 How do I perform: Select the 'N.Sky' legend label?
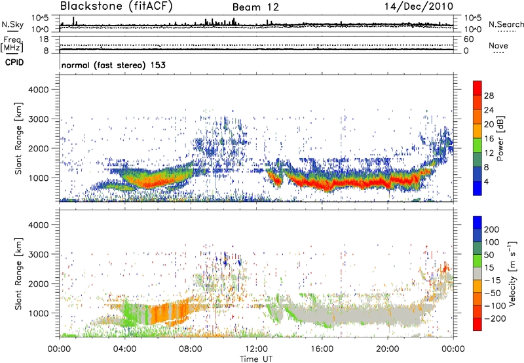click(x=12, y=24)
